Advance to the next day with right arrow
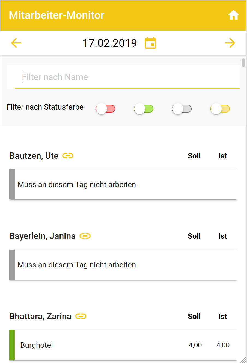247x363 pixels. [x=230, y=43]
